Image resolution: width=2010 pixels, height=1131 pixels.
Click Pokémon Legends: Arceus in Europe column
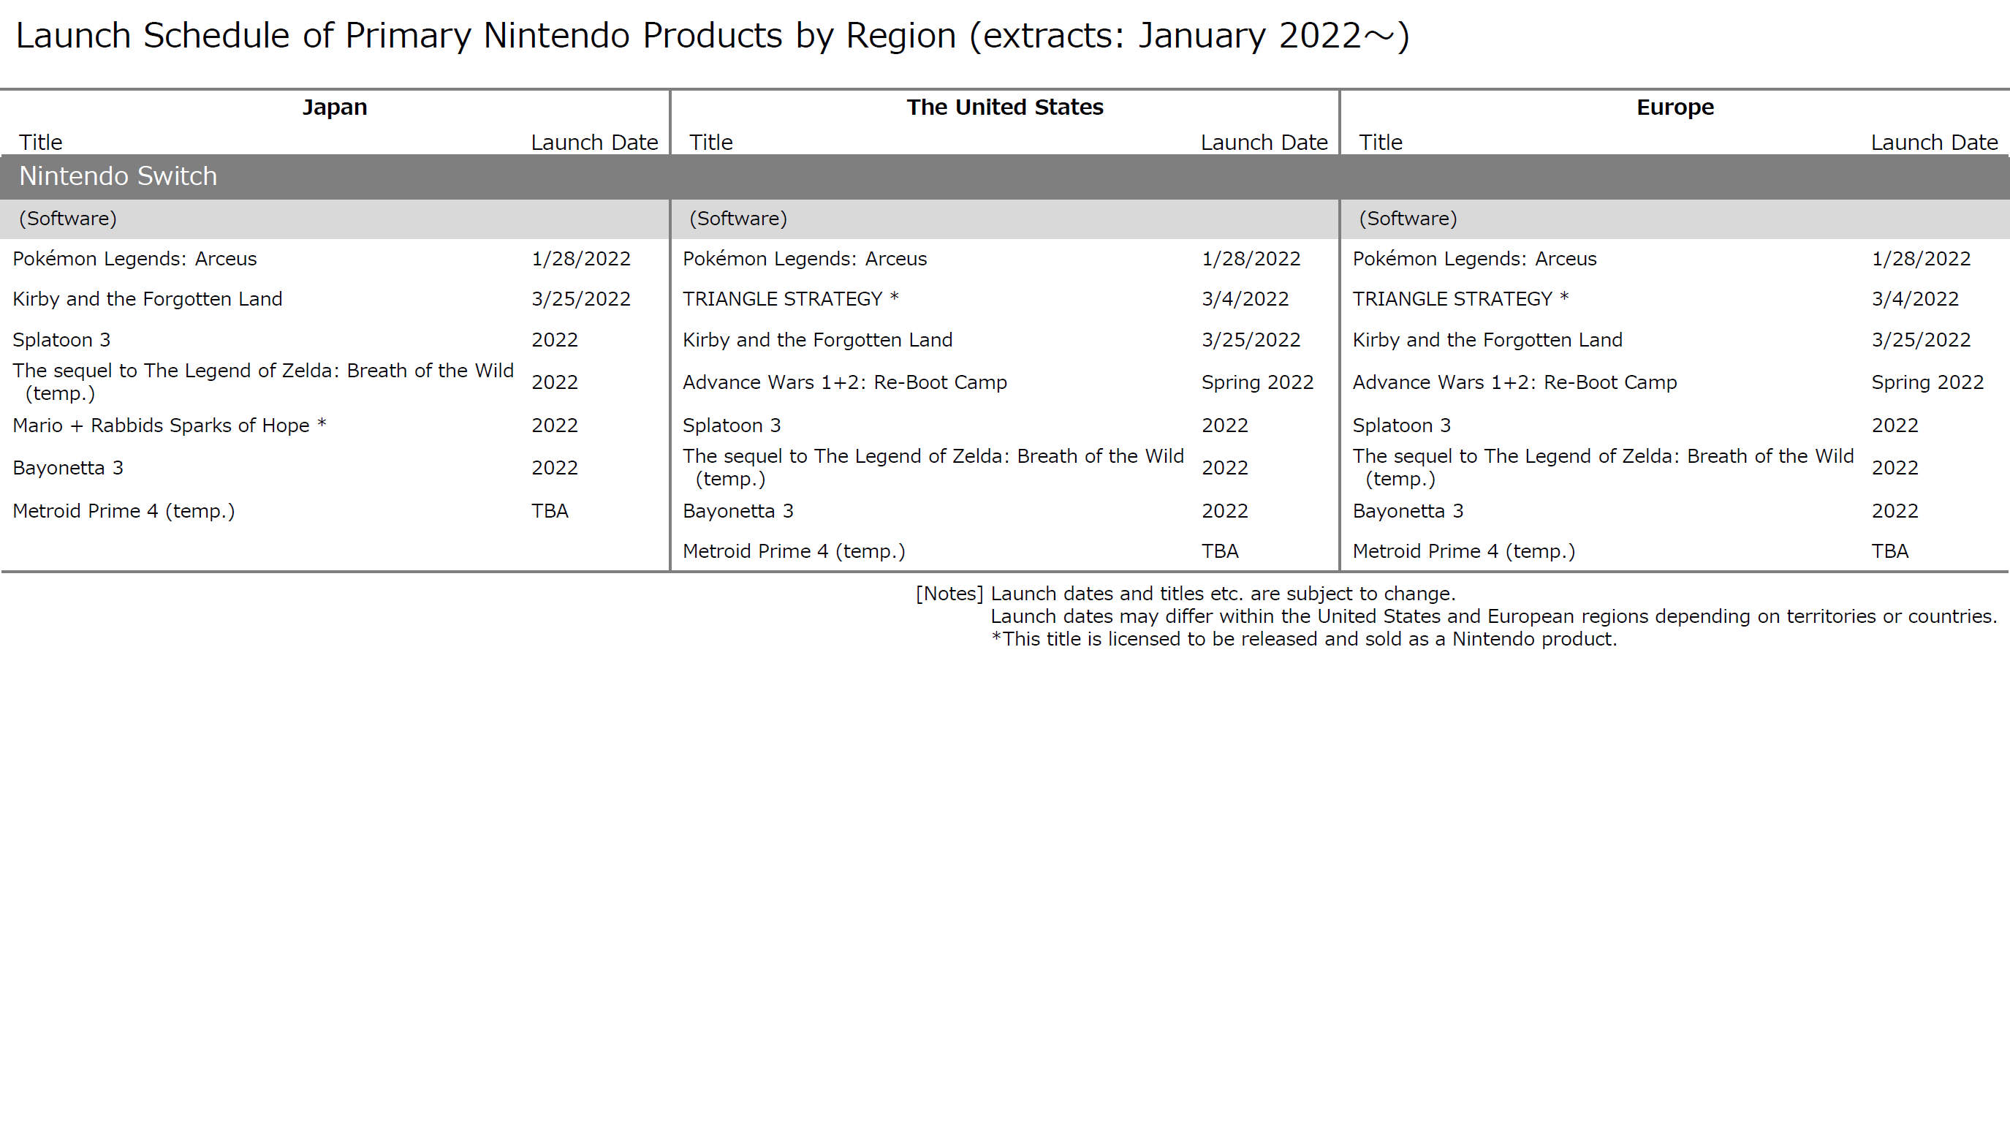[x=1474, y=259]
